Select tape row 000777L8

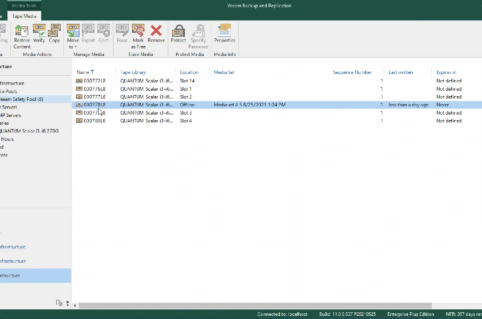pos(277,97)
